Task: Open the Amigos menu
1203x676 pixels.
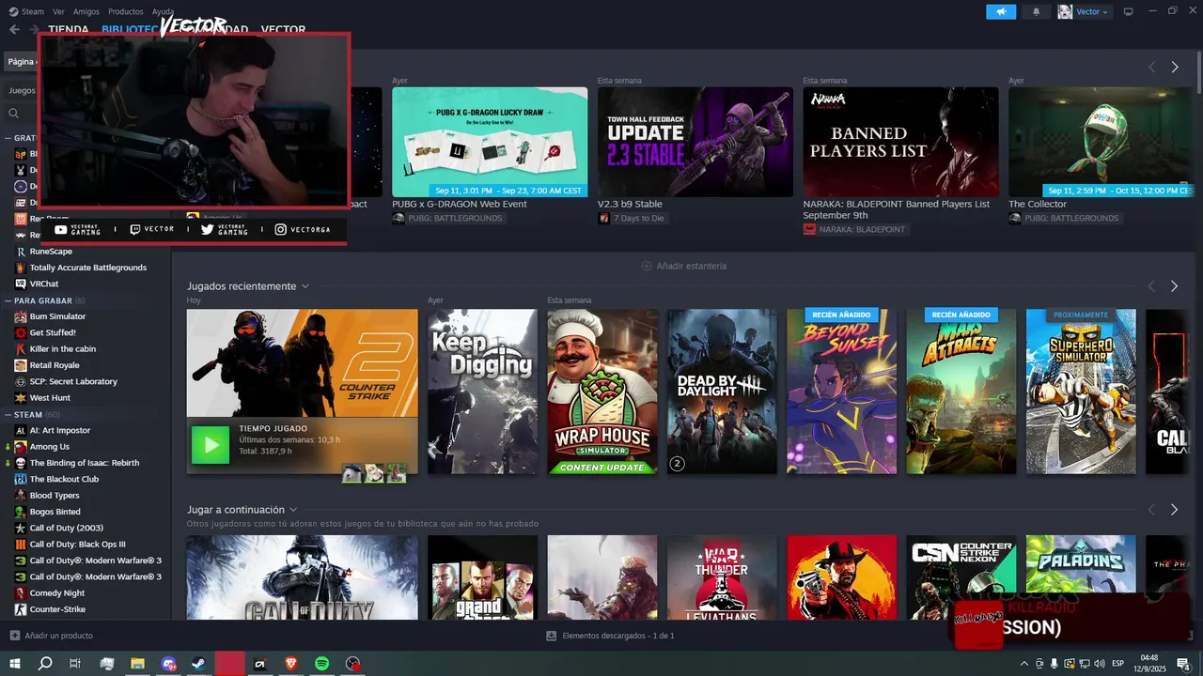Action: [x=86, y=11]
